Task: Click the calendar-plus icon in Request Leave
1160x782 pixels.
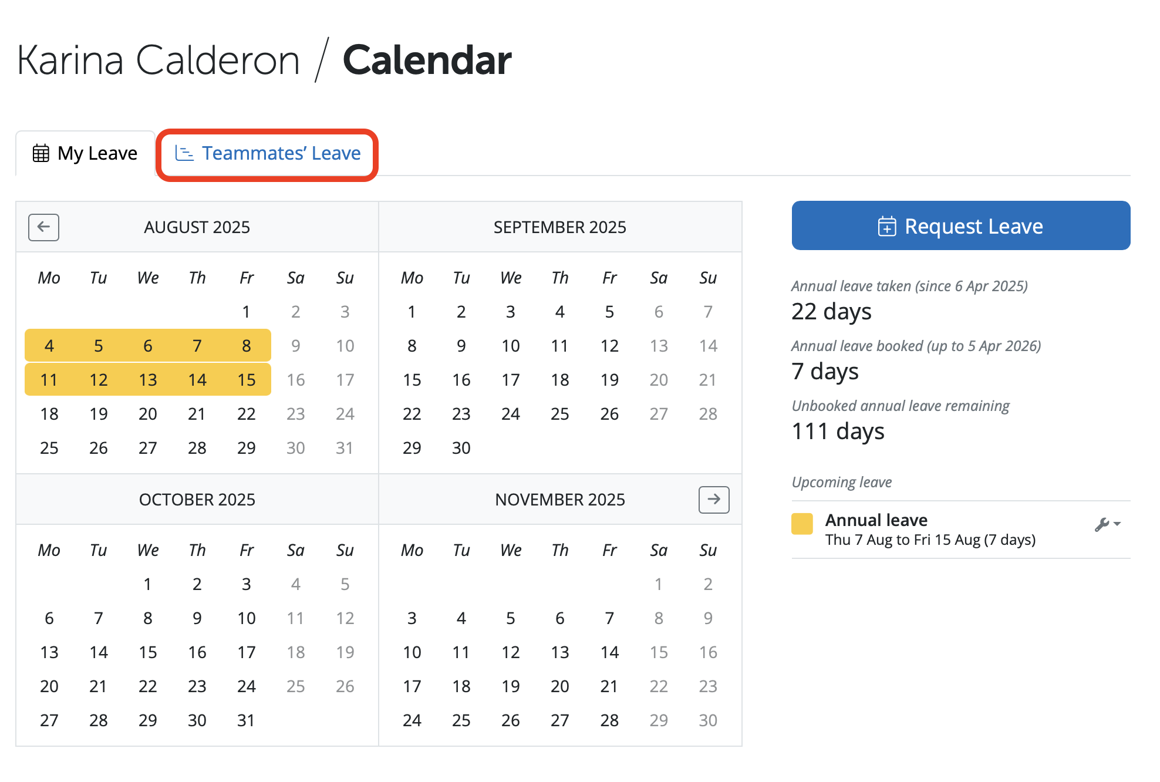Action: click(886, 227)
